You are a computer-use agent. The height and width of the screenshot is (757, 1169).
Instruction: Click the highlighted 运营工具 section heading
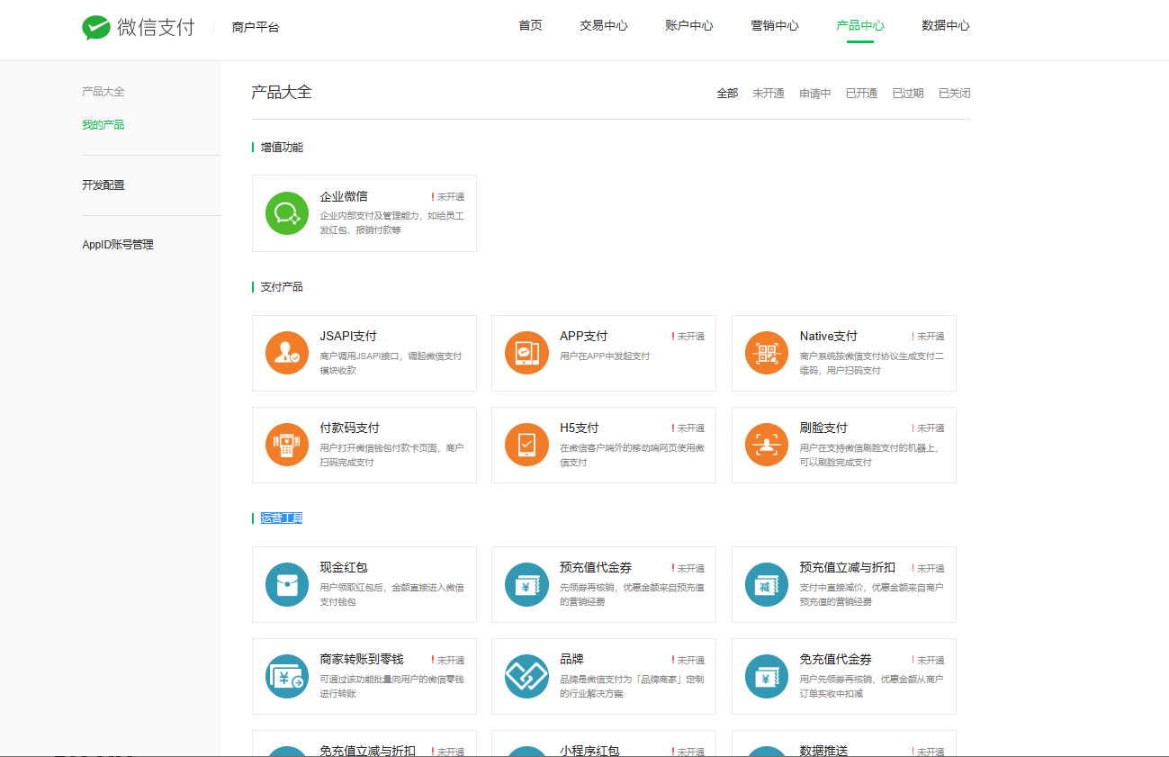[x=282, y=518]
